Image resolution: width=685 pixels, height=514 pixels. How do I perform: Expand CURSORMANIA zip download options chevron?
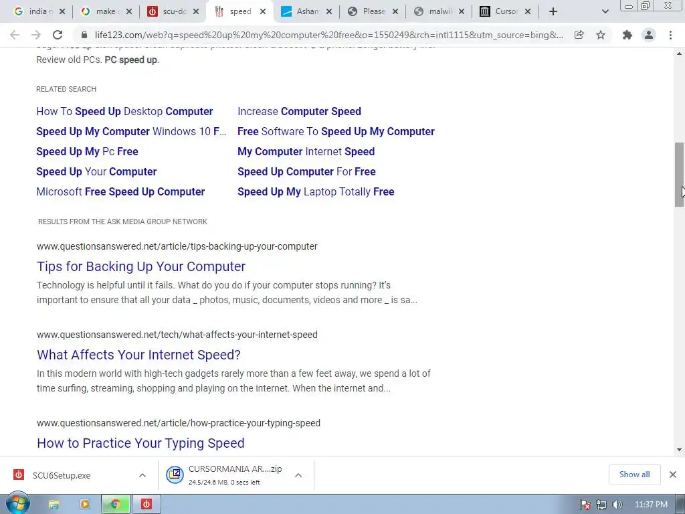coord(298,475)
